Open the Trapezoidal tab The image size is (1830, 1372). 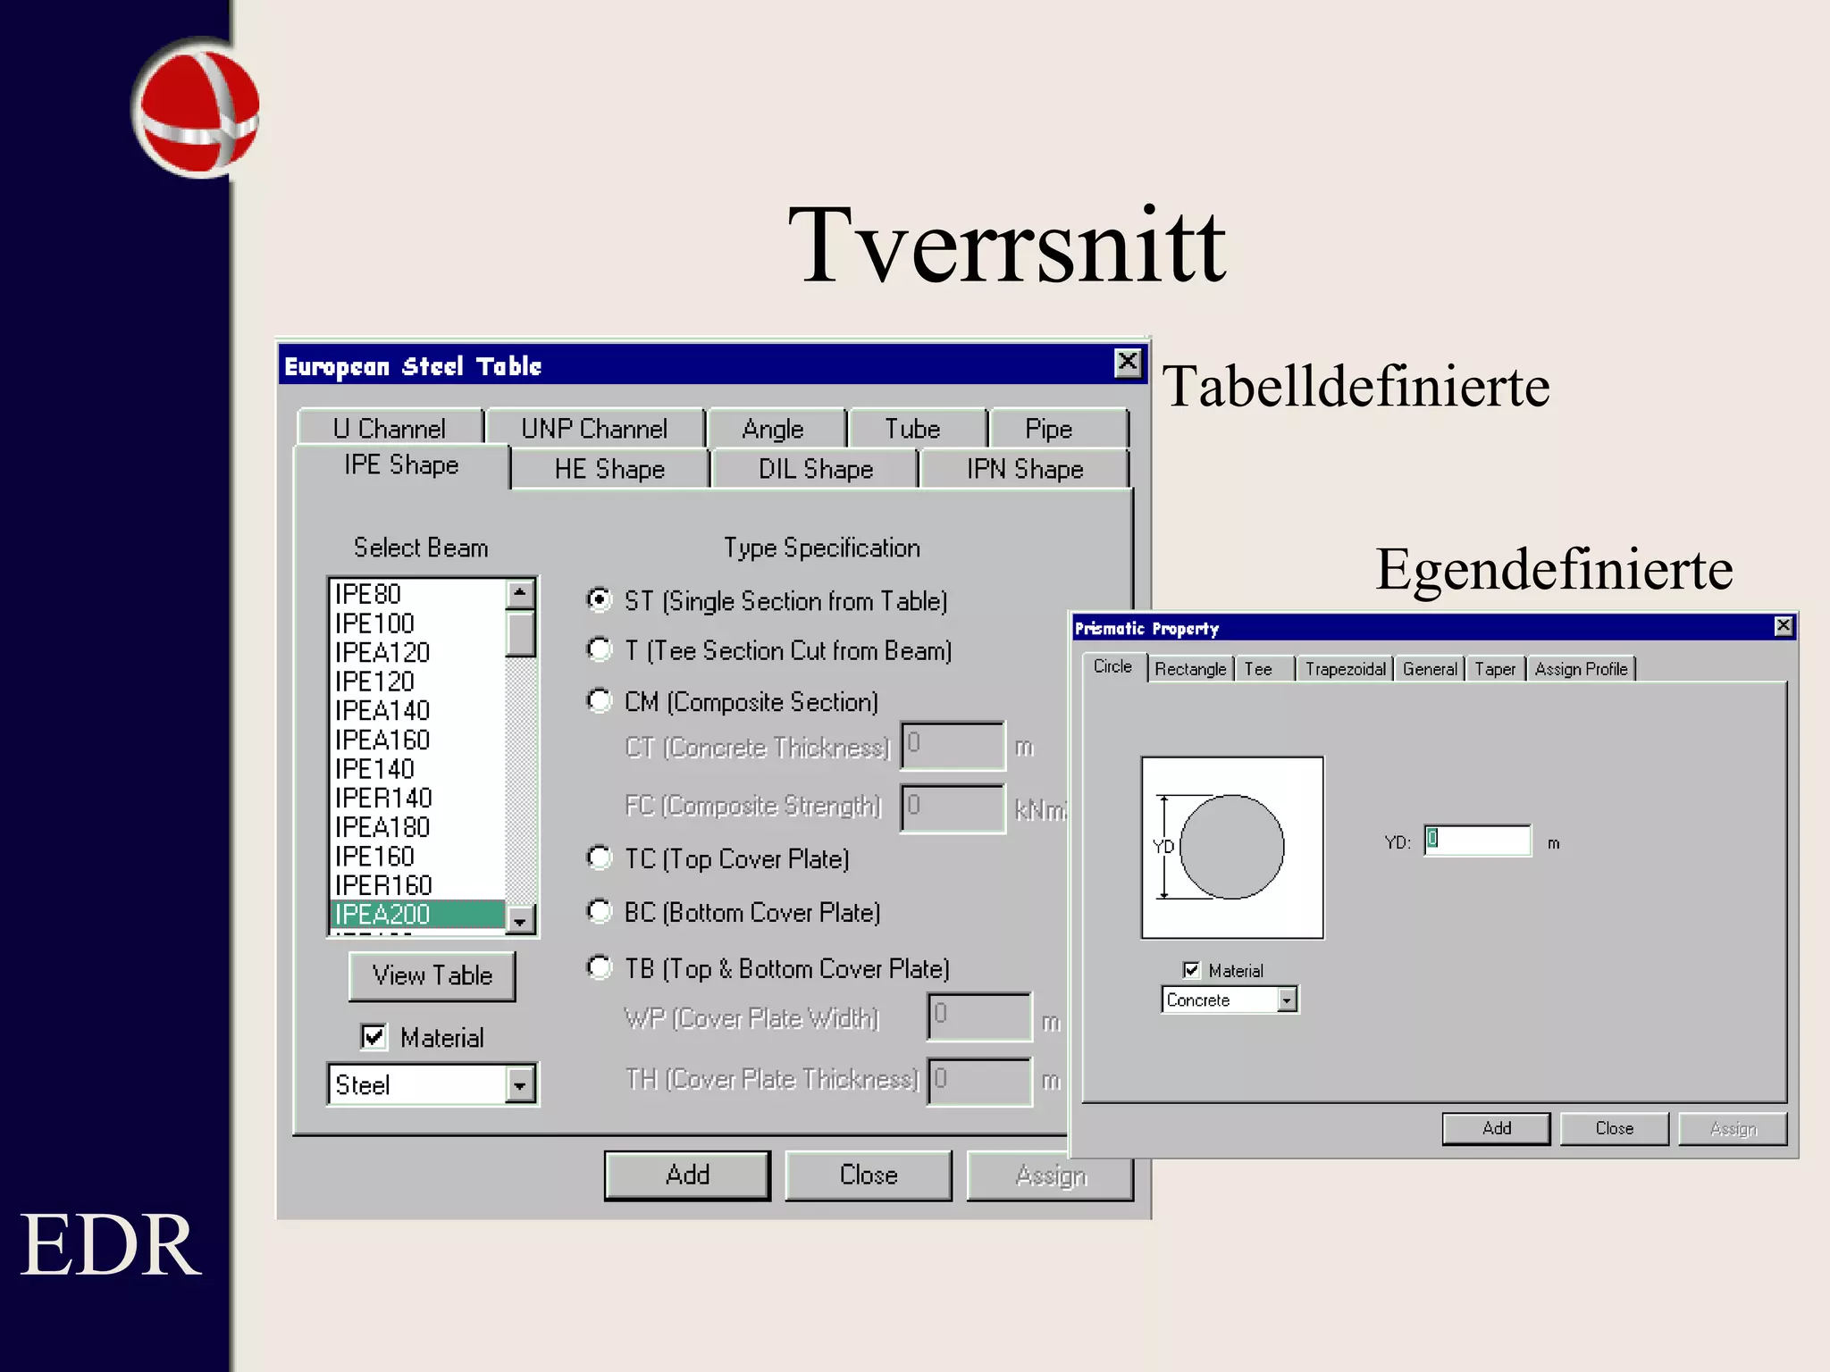tap(1345, 669)
